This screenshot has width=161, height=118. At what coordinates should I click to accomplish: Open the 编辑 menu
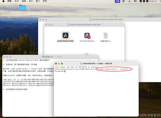point(24,1)
